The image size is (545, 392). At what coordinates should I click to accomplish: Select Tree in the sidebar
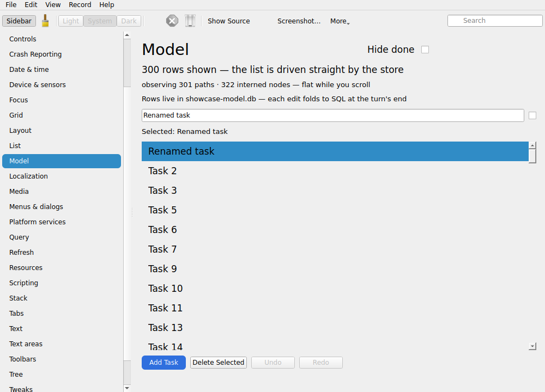click(62, 375)
